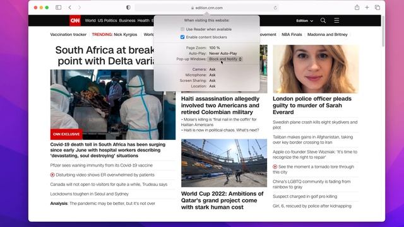The image size is (404, 227).
Task: Click the CNN logo
Action: point(75,21)
